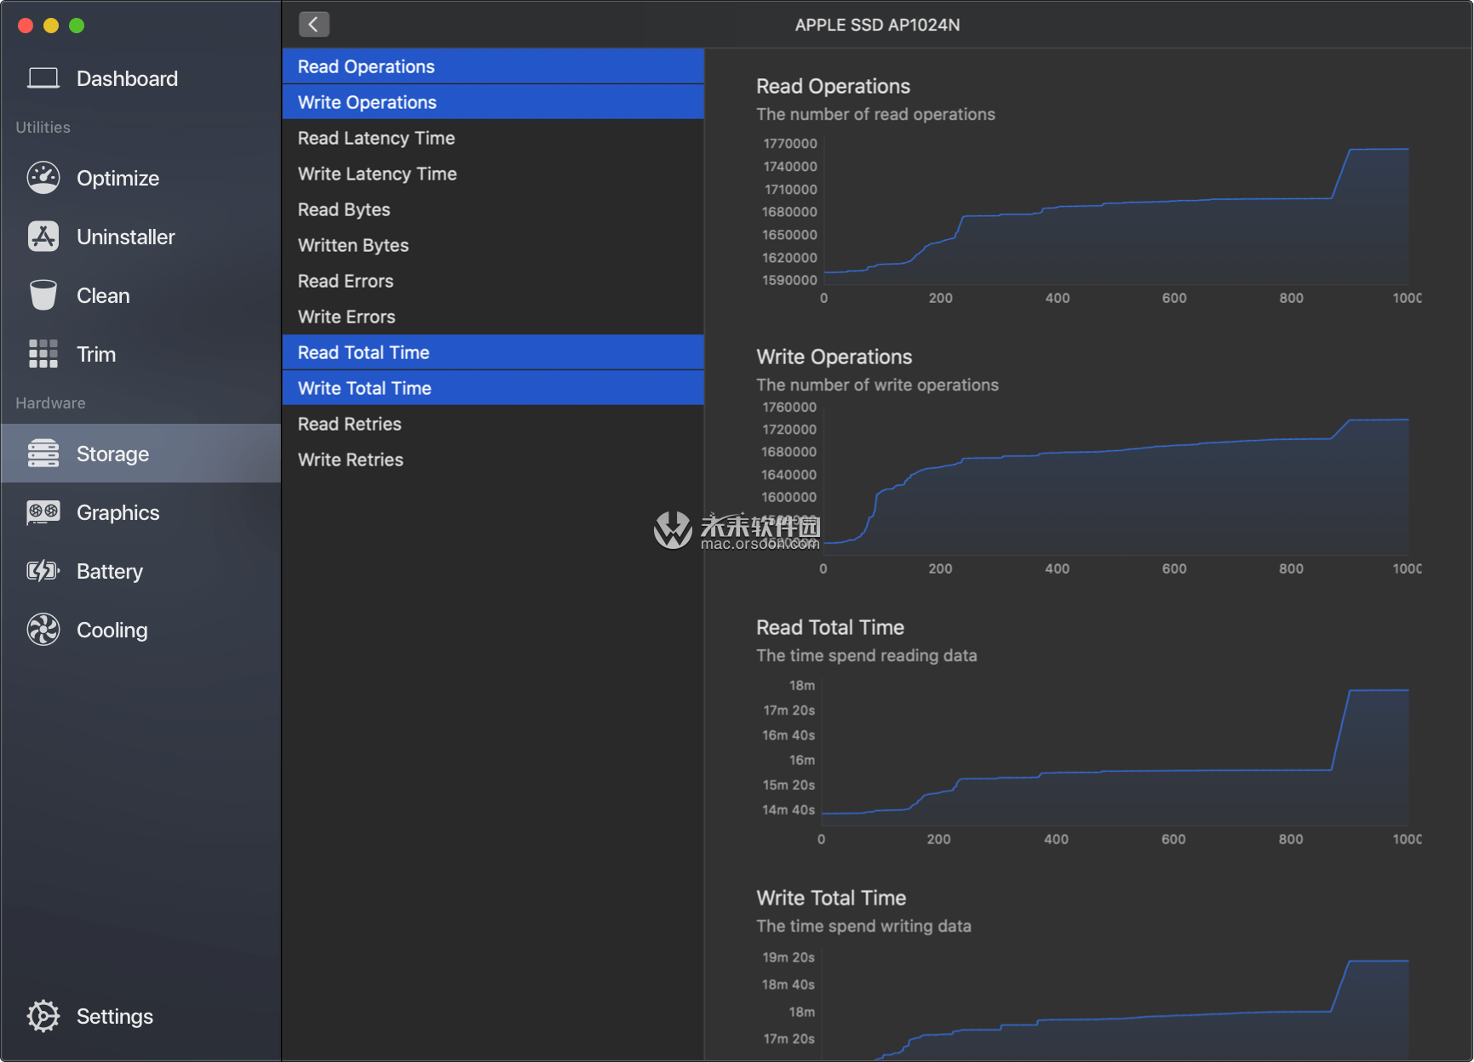Image resolution: width=1474 pixels, height=1062 pixels.
Task: Click 'The number of write operations' text
Action: [877, 385]
